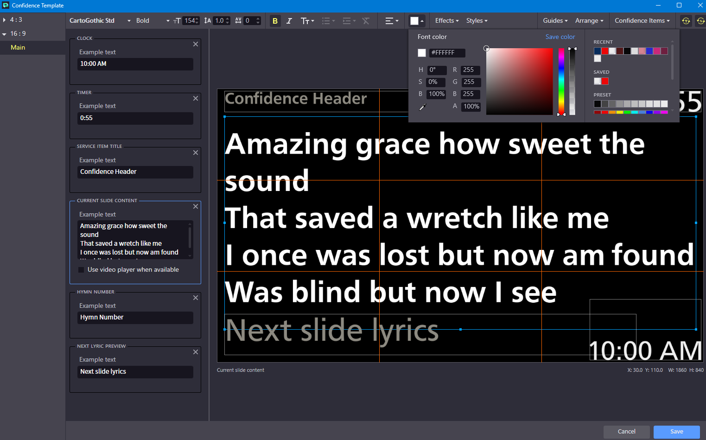Click the #FFFFFF hex color field
Viewport: 706px width, 440px height.
click(447, 53)
